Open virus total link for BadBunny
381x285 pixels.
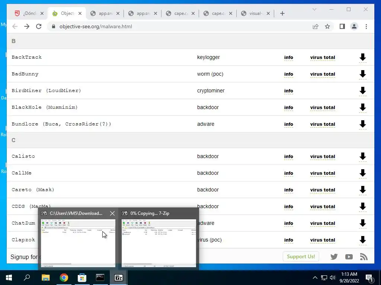323,74
